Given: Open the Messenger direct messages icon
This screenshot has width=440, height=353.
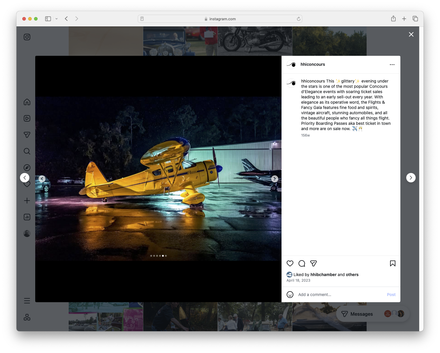Looking at the screenshot, I should tap(27, 135).
